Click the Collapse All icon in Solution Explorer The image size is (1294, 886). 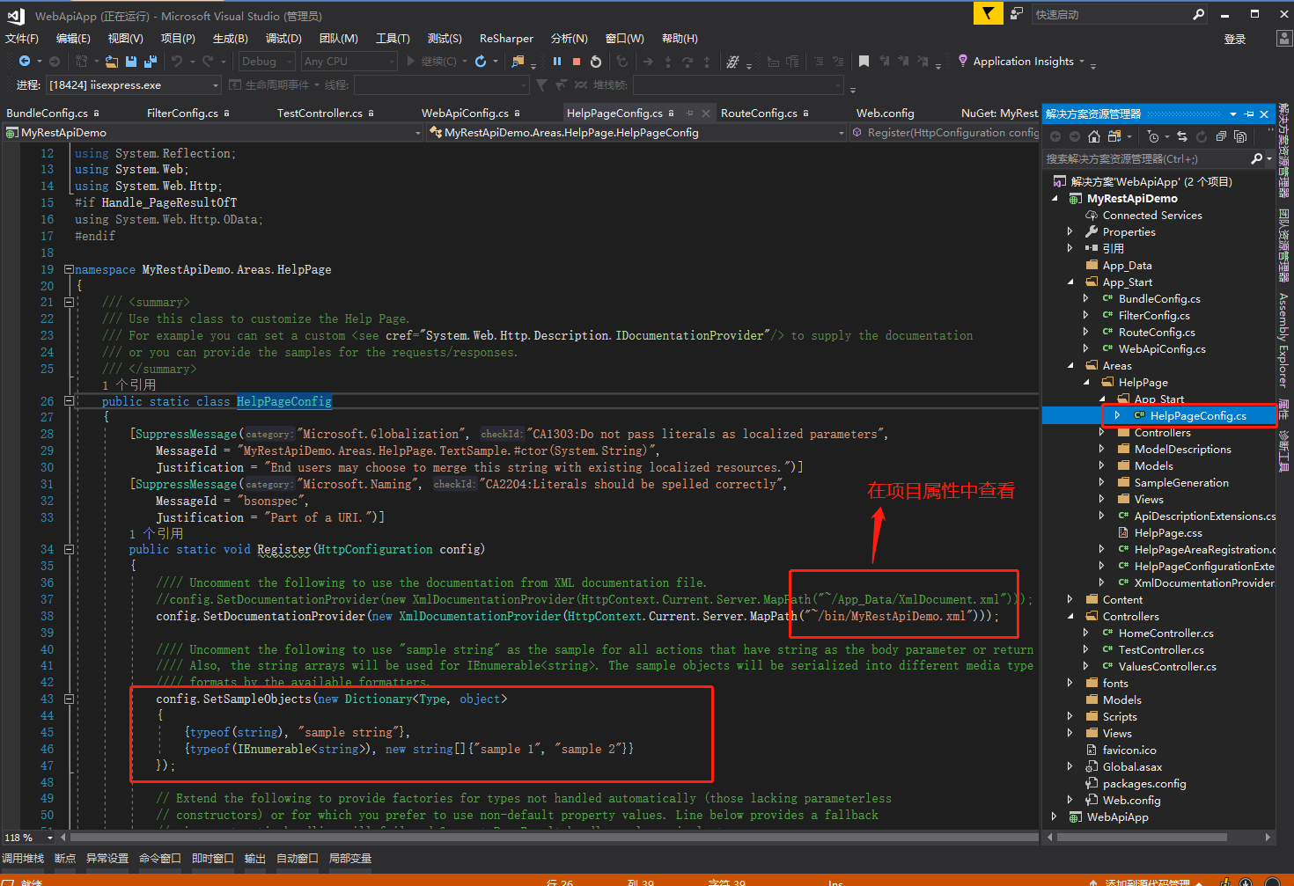coord(1221,136)
